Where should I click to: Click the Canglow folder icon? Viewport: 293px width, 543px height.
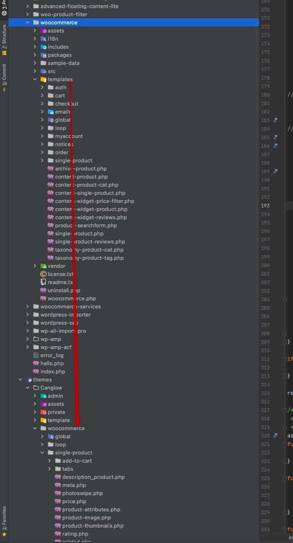click(x=36, y=388)
